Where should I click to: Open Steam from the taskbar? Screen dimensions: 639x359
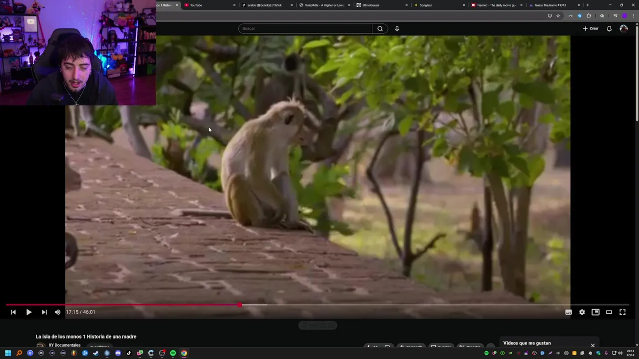(96, 353)
